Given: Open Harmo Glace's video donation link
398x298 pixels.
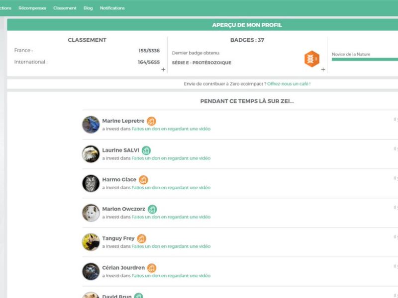Looking at the screenshot, I should pyautogui.click(x=171, y=188).
